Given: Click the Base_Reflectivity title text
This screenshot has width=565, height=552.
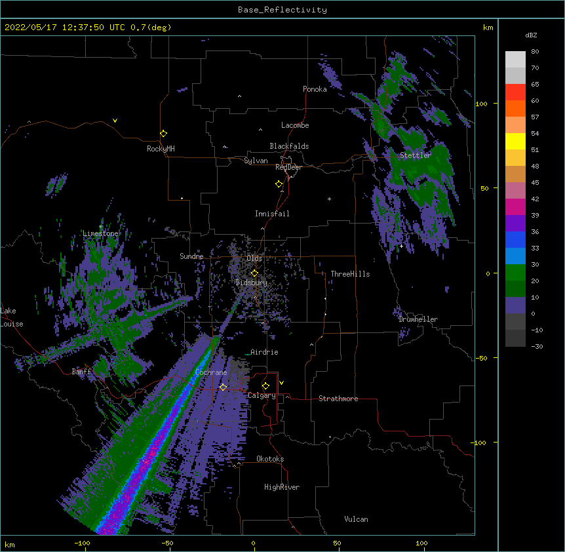Looking at the screenshot, I should [282, 10].
